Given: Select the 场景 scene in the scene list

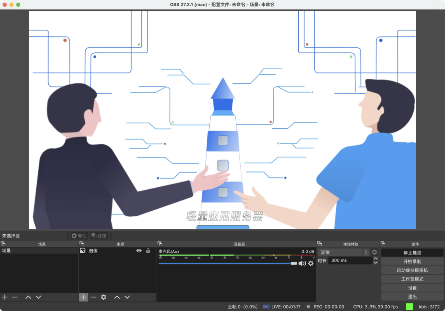Looking at the screenshot, I should click(39, 251).
